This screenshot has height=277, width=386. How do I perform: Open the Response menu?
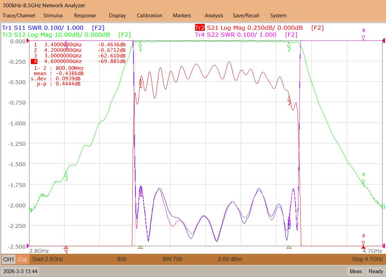pos(85,16)
